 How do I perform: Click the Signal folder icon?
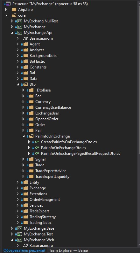click(x=31, y=159)
